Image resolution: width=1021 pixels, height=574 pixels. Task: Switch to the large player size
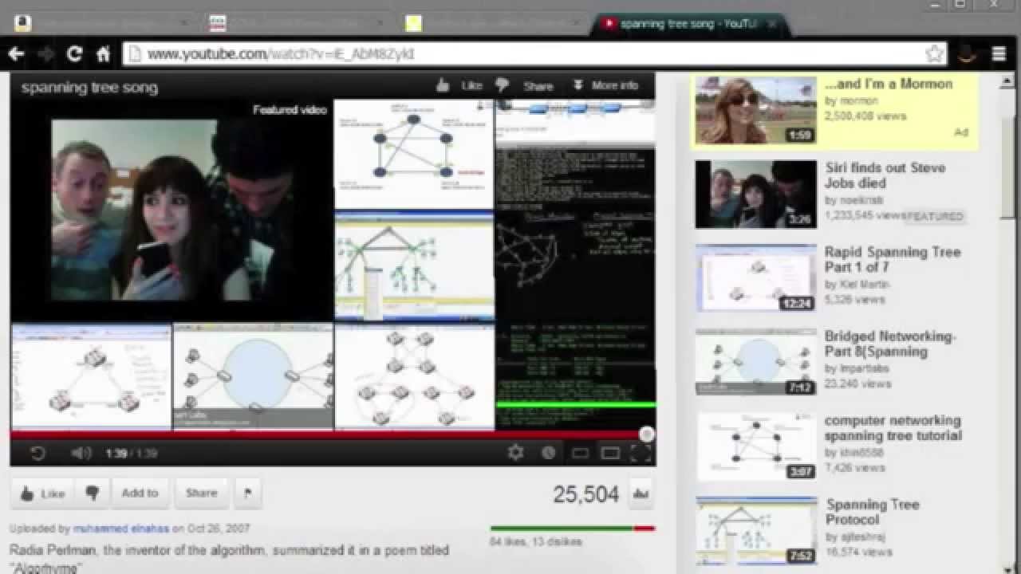coord(611,454)
